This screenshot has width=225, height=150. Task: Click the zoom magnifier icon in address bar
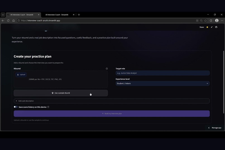coord(201,20)
